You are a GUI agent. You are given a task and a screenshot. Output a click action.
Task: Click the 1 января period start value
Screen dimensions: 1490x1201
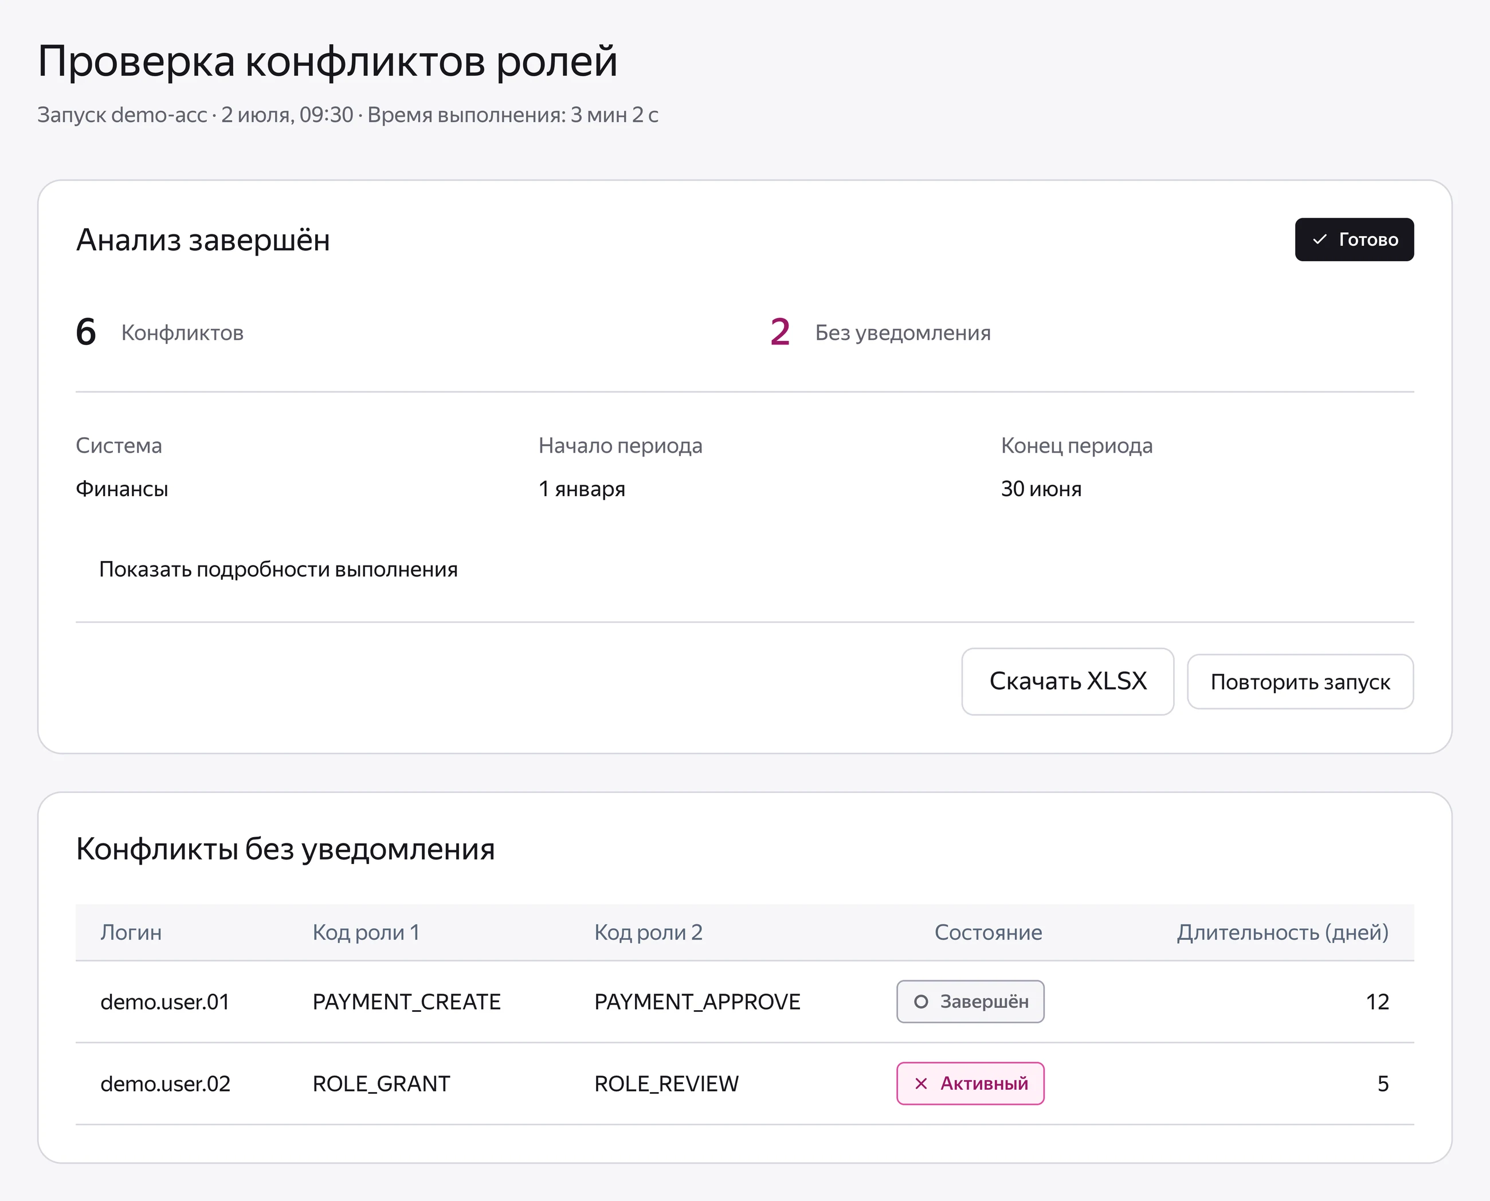coord(582,489)
